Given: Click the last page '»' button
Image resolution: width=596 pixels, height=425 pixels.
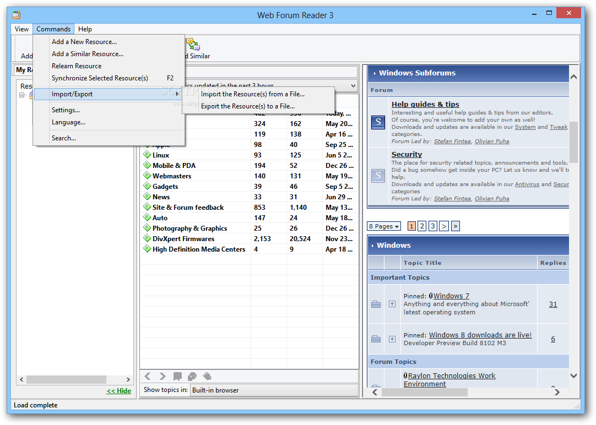Looking at the screenshot, I should [456, 226].
